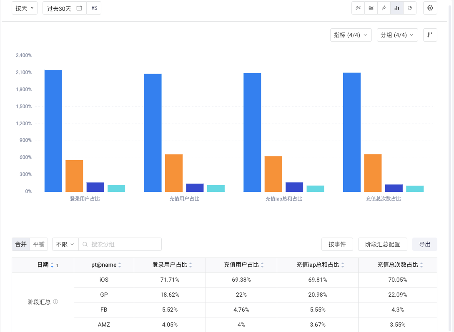Click info icon next to 阶段汇总

[x=55, y=302]
